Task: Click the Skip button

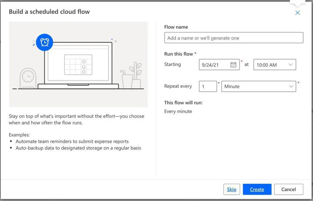Action: (232, 189)
